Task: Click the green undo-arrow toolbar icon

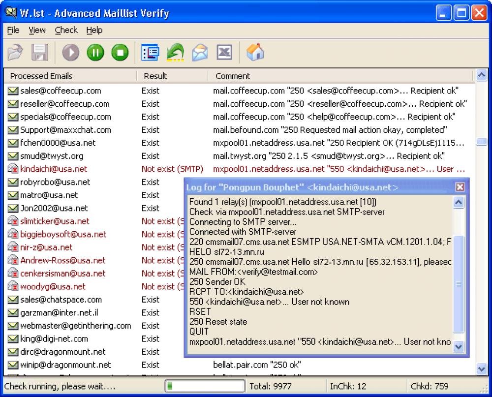Action: (x=175, y=52)
